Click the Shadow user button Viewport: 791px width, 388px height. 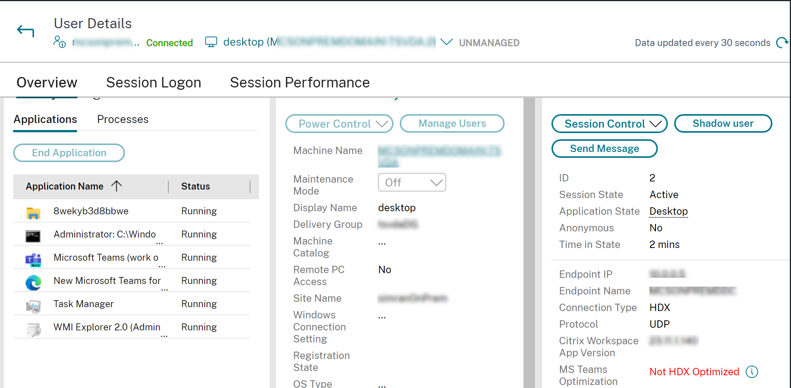[x=723, y=123]
